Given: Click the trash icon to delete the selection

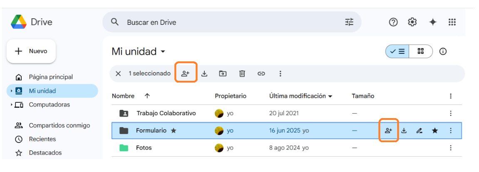Looking at the screenshot, I should pyautogui.click(x=242, y=73).
